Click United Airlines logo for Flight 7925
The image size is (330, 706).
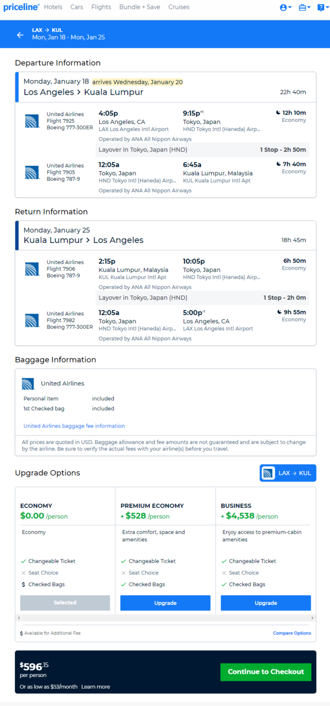[33, 121]
